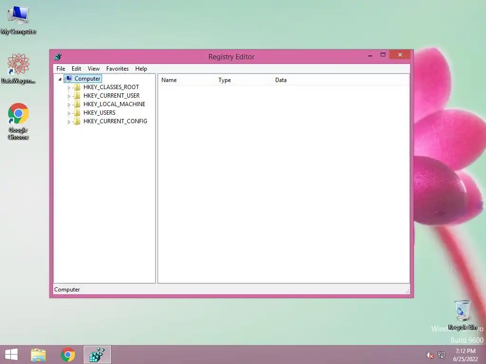The height and width of the screenshot is (364, 486).
Task: Open the Help menu
Action: (x=141, y=69)
